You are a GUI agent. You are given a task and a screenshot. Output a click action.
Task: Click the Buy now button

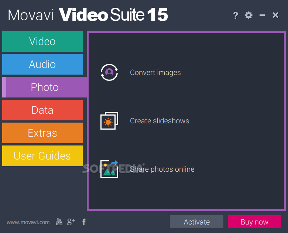point(254,222)
